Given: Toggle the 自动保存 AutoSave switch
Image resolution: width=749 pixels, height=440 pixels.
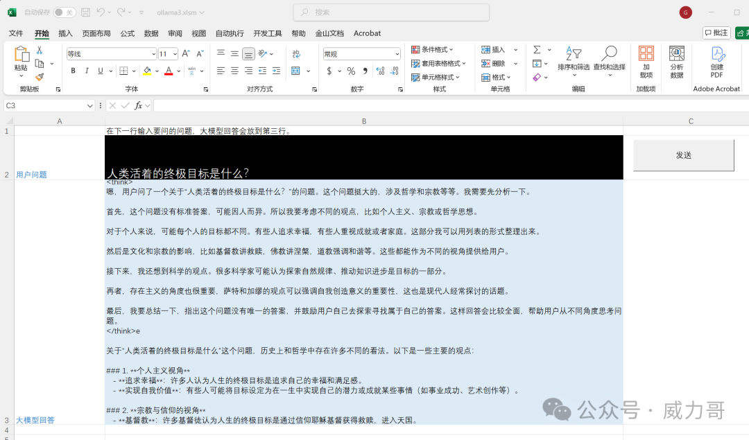Looking at the screenshot, I should tap(64, 12).
